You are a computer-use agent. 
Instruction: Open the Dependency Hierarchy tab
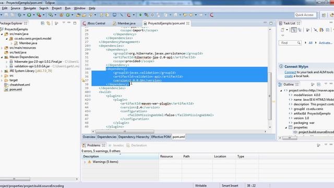(134, 137)
